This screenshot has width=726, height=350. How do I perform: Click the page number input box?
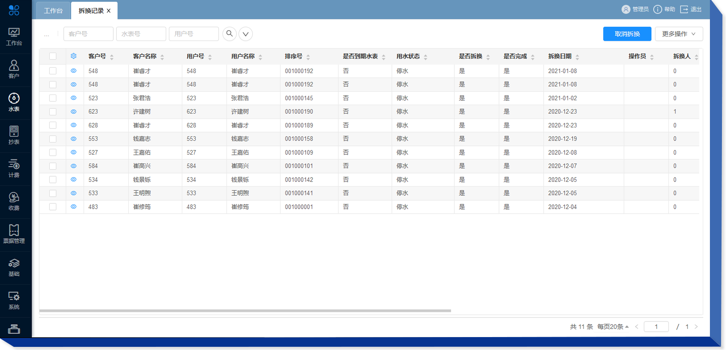(x=656, y=327)
